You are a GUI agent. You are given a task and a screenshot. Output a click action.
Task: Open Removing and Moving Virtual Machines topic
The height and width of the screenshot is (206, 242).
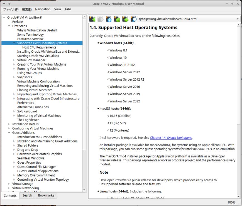[x=45, y=86]
